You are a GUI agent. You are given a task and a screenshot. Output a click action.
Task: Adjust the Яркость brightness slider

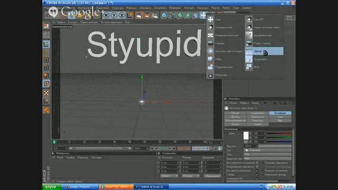pyautogui.click(x=275, y=146)
